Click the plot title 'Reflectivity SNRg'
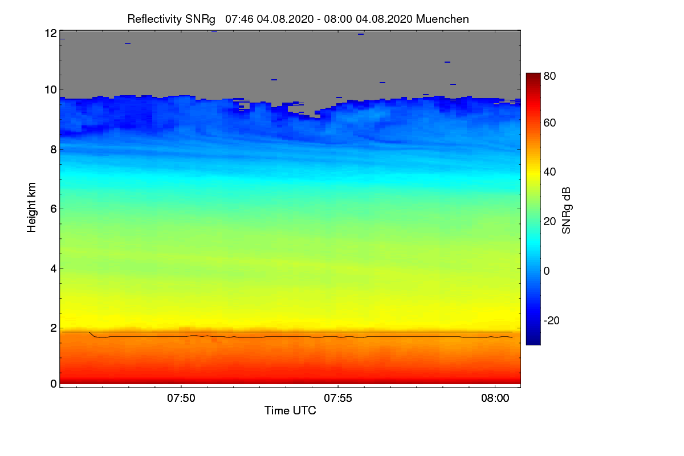 171,19
